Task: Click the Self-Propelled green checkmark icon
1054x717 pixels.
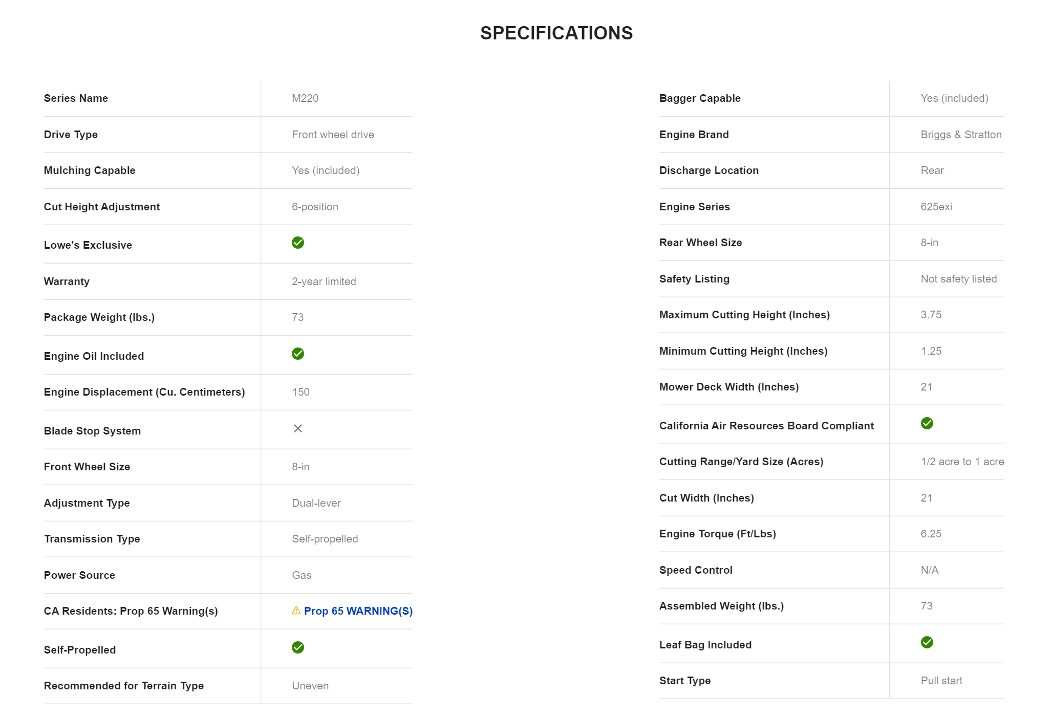Action: [x=297, y=647]
